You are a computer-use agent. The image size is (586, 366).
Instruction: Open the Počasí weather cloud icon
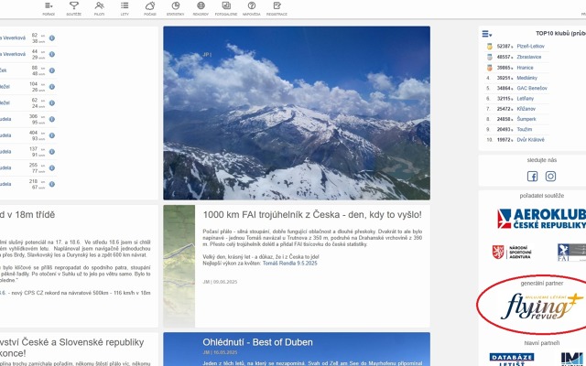[150, 5]
